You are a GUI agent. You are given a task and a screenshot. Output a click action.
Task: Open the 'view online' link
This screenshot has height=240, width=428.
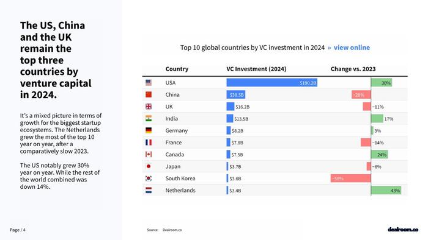click(352, 48)
